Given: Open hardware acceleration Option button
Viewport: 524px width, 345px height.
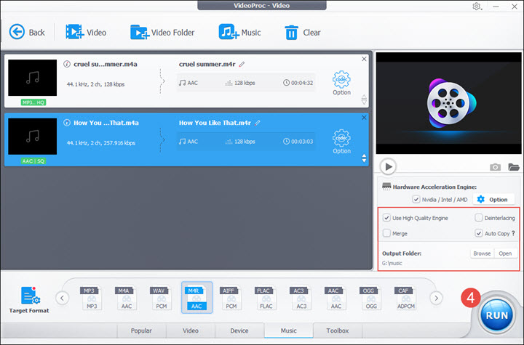Looking at the screenshot, I should pyautogui.click(x=493, y=200).
